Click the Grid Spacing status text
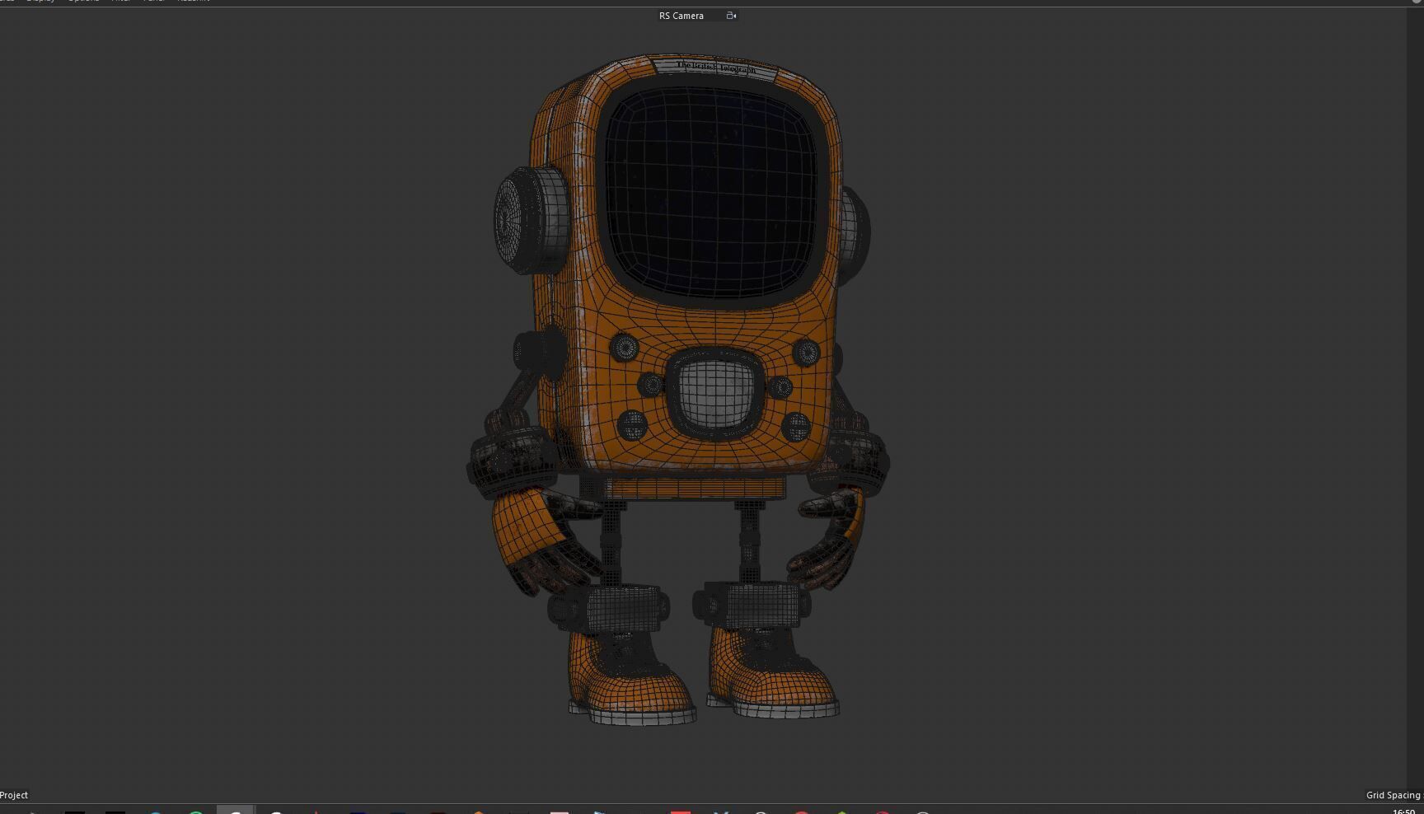Screen dimensions: 1424x814 point(1394,795)
